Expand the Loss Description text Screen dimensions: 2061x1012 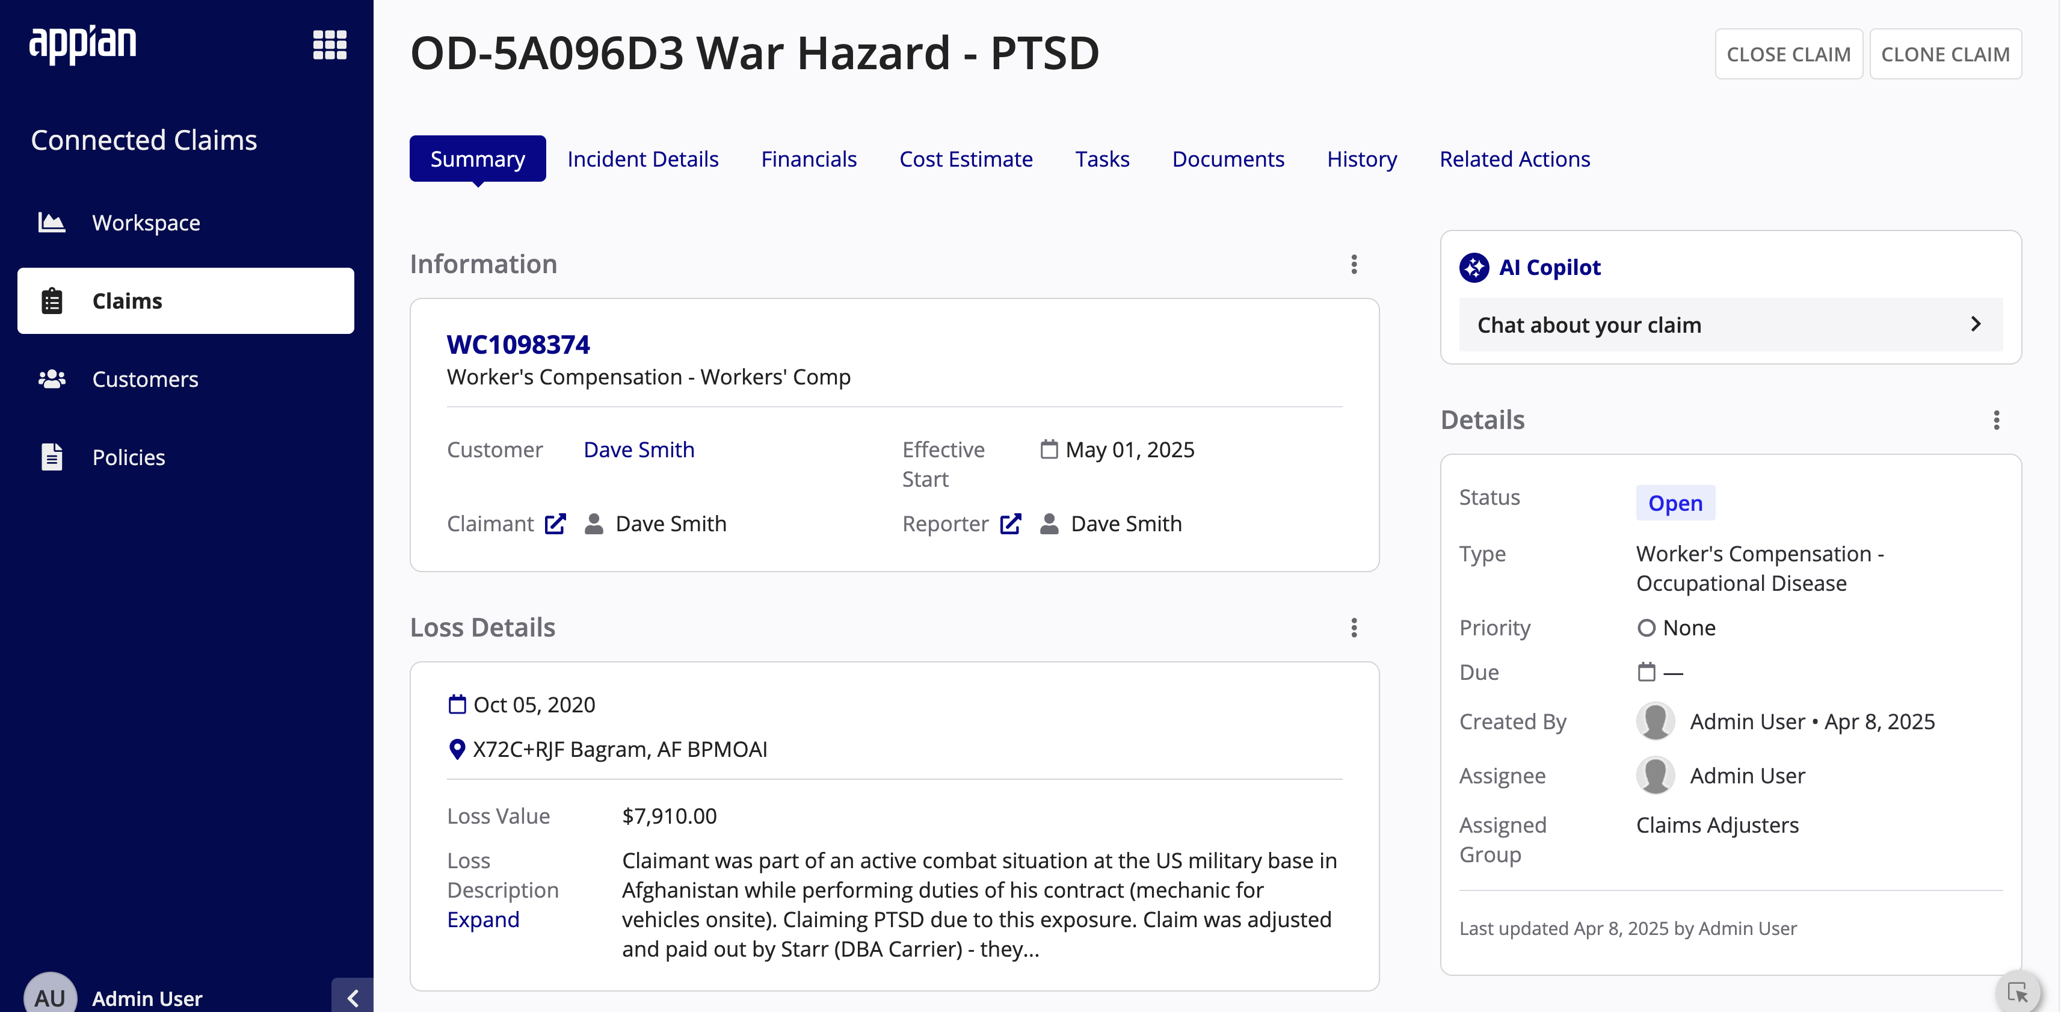tap(483, 920)
